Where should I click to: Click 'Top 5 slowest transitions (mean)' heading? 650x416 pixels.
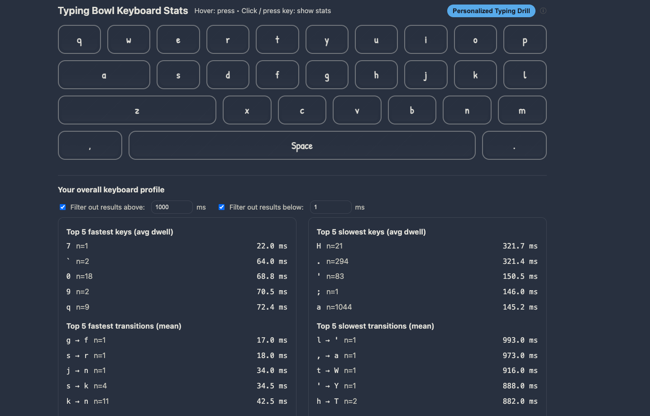[x=375, y=326]
